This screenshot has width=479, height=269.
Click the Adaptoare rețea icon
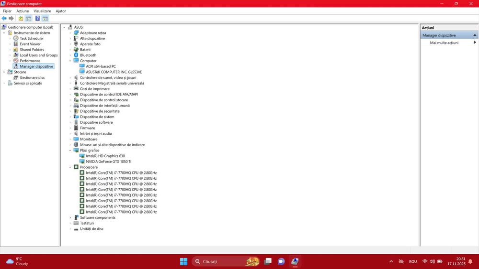[x=76, y=32]
